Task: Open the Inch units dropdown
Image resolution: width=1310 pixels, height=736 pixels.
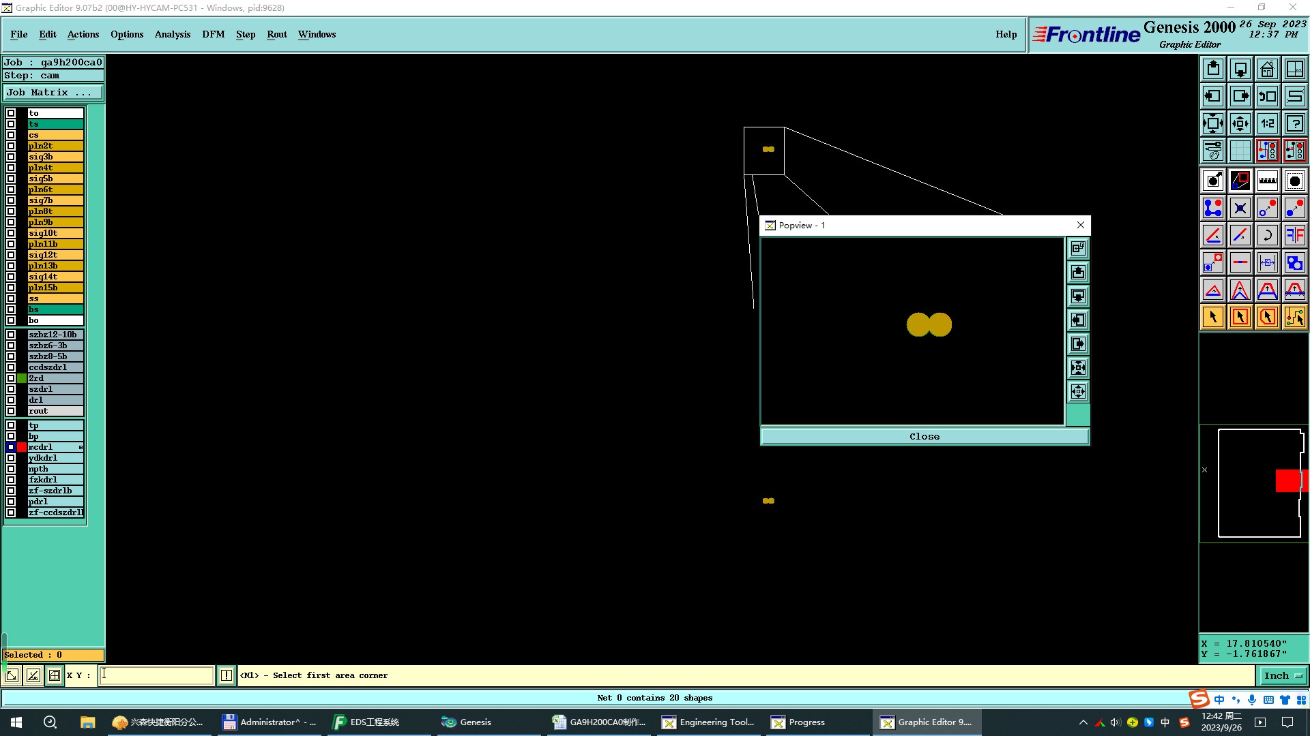Action: click(x=1283, y=675)
